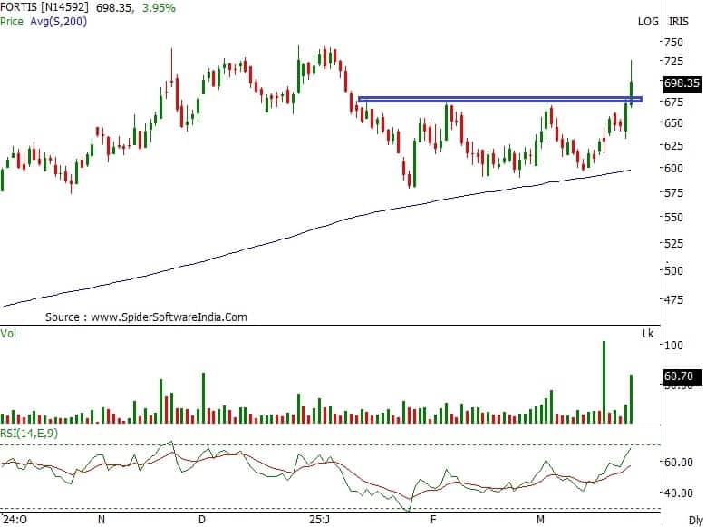Select the FORTIS [N14592] symbol label

tap(43, 7)
